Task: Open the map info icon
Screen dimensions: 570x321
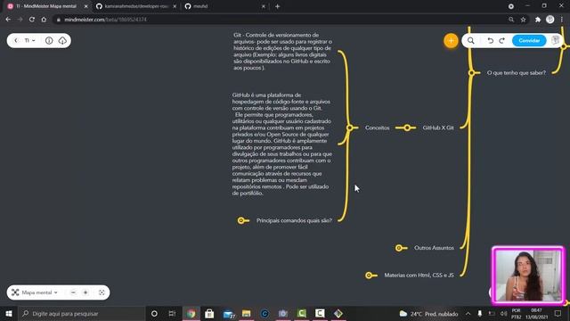Action: (49, 40)
